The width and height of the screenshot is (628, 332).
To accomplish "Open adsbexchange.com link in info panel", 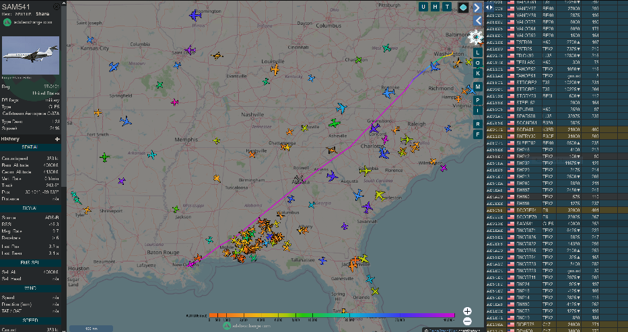I will [33, 22].
